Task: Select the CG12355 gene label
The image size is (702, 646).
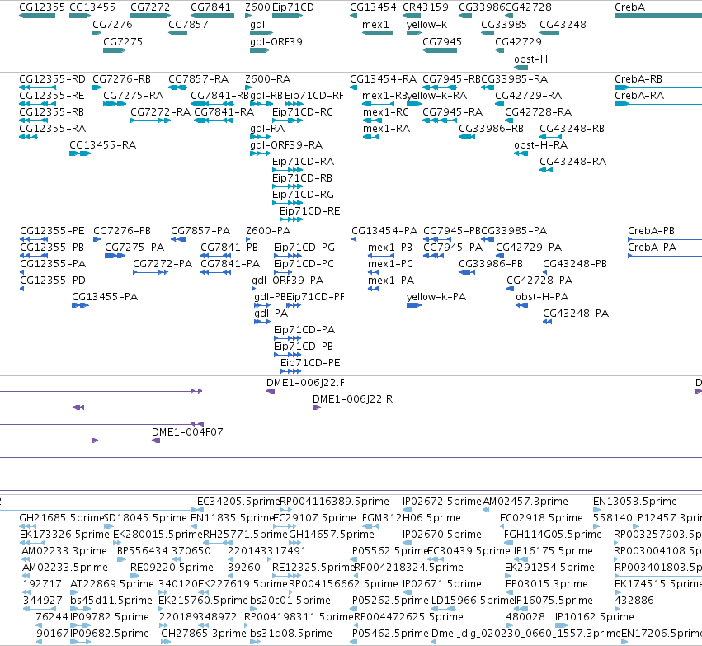Action: [x=42, y=7]
